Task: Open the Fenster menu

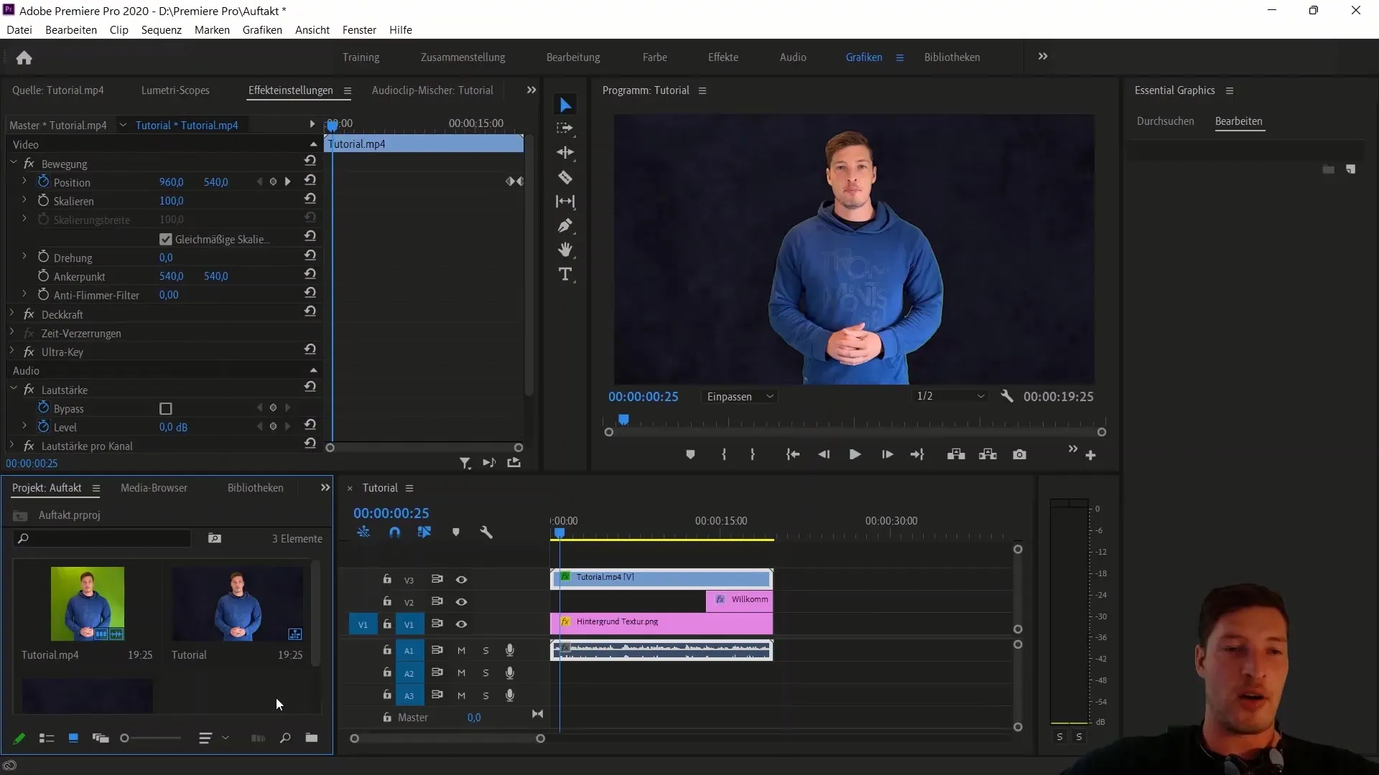Action: pos(359,30)
